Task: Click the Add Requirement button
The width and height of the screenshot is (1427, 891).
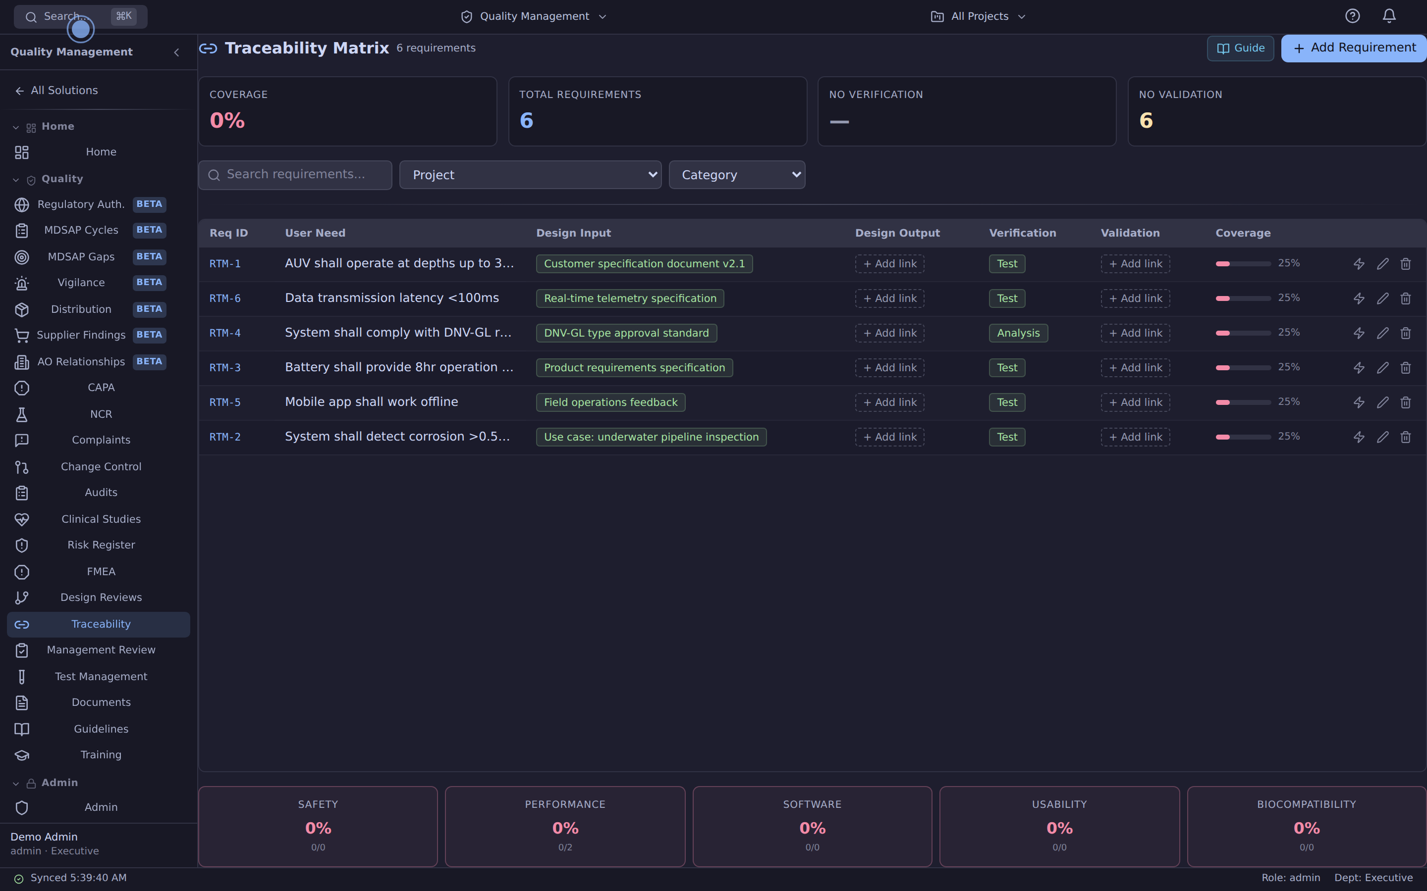Action: [x=1353, y=49]
